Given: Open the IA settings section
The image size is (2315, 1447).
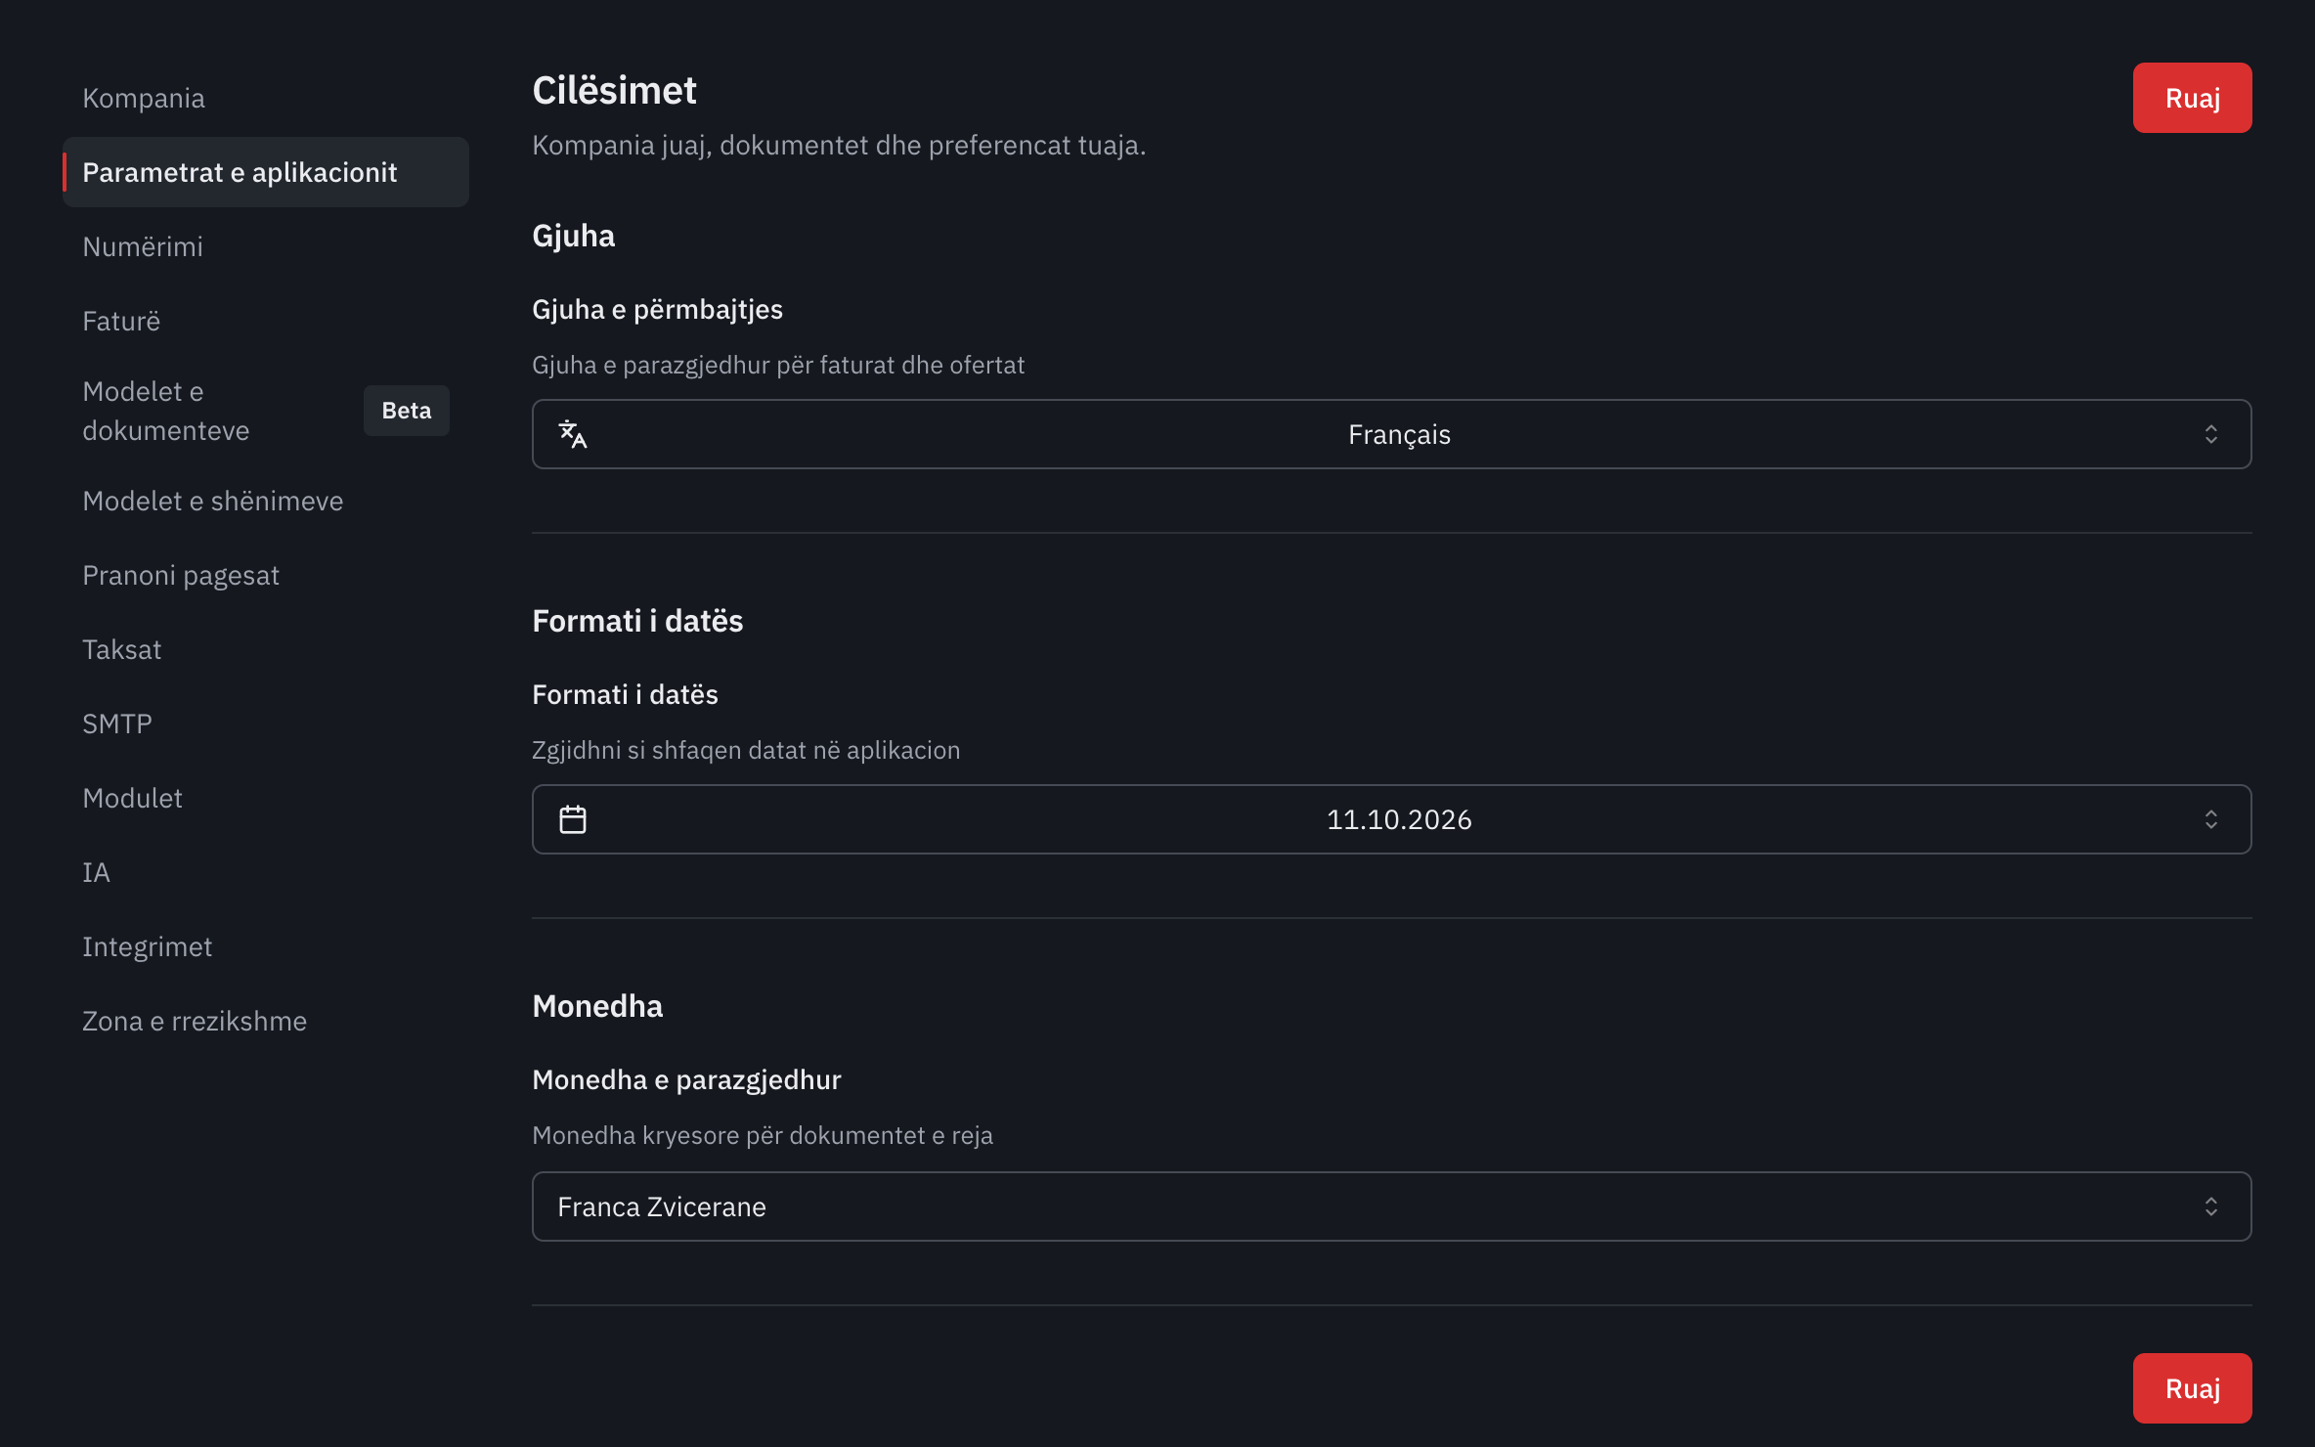Looking at the screenshot, I should tap(266, 872).
